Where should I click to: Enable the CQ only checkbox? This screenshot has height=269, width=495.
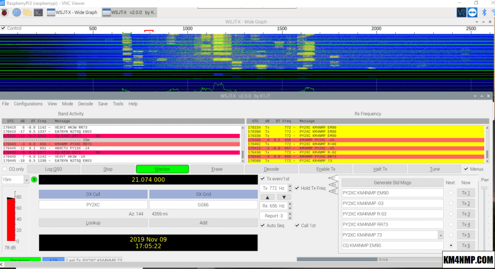(x=5, y=169)
